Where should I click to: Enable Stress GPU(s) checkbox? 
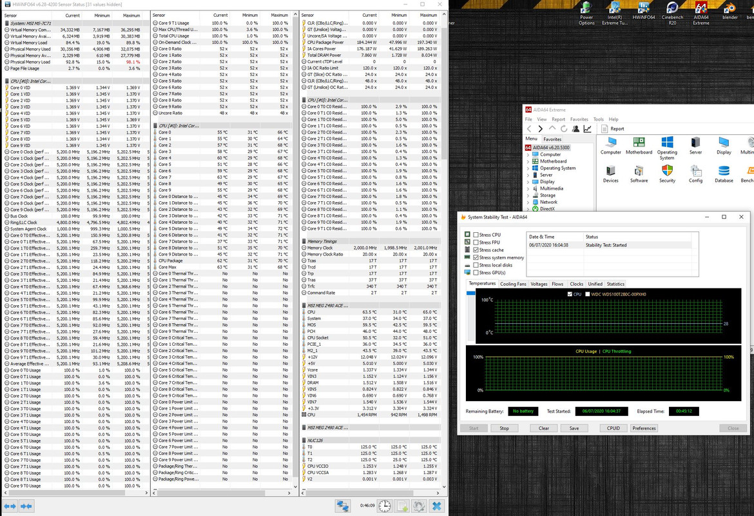point(476,272)
